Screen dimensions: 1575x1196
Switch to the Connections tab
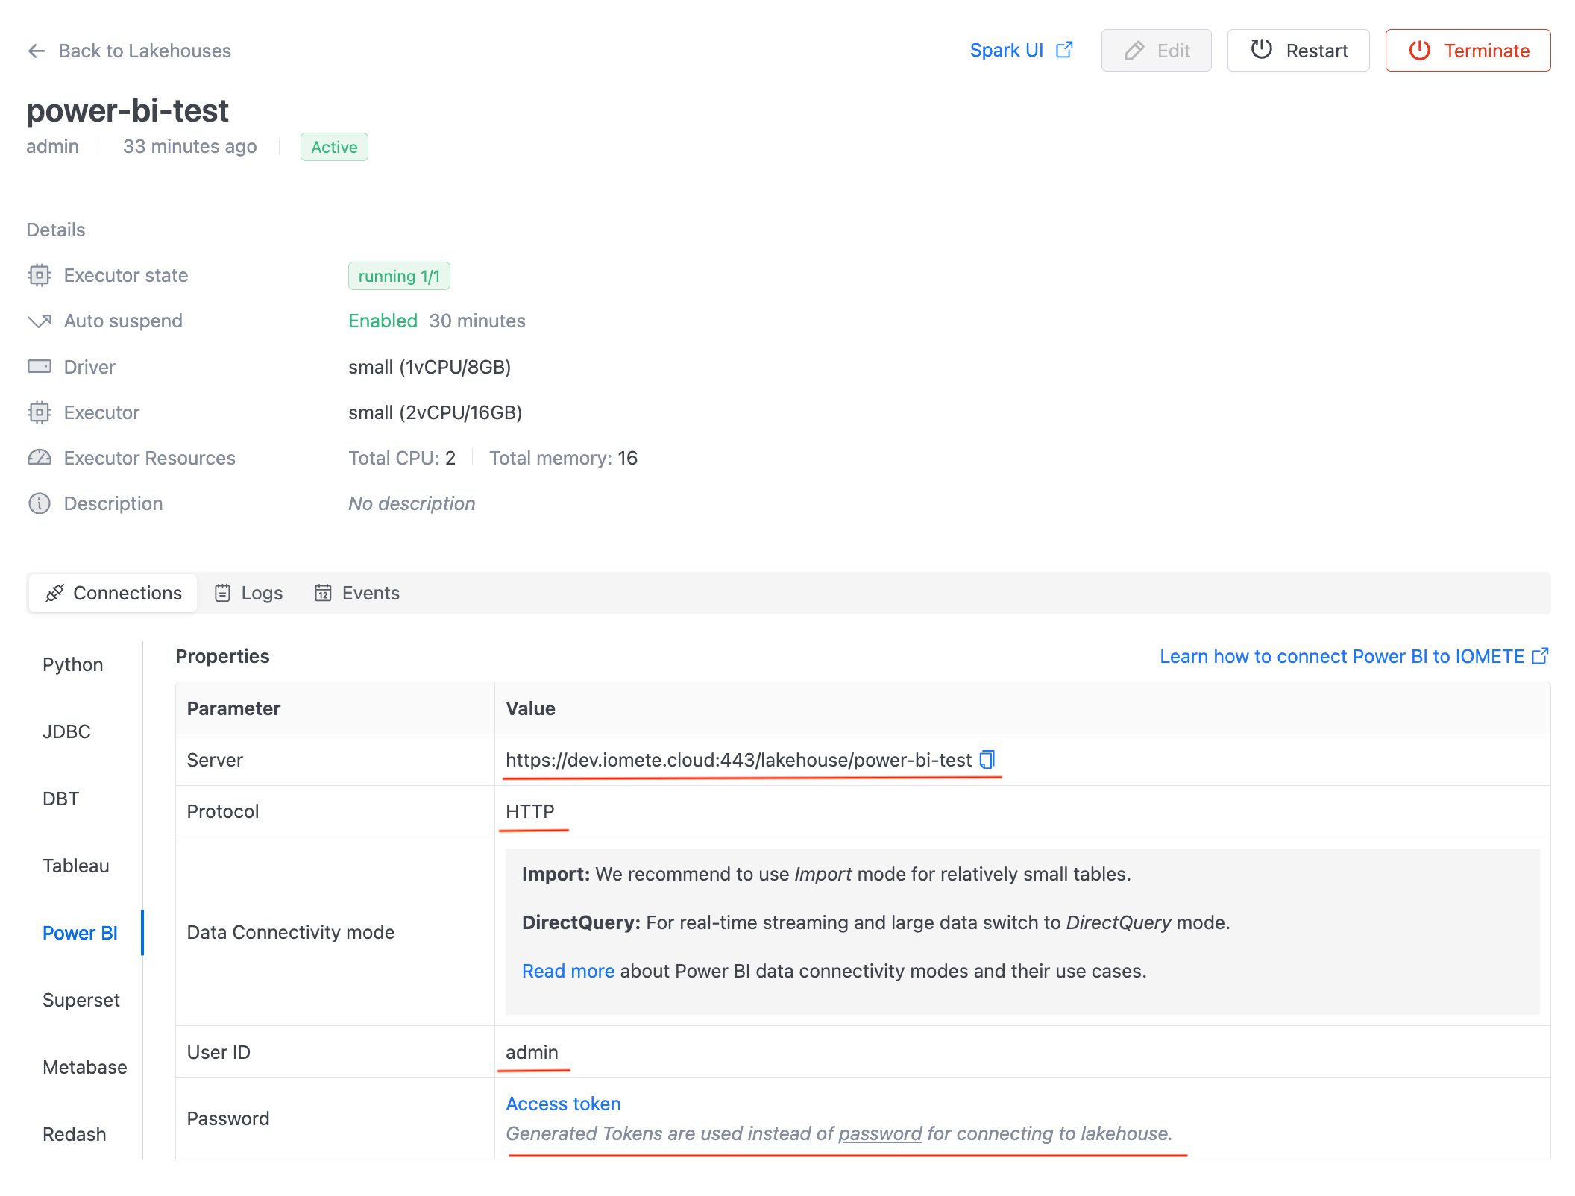click(x=113, y=593)
